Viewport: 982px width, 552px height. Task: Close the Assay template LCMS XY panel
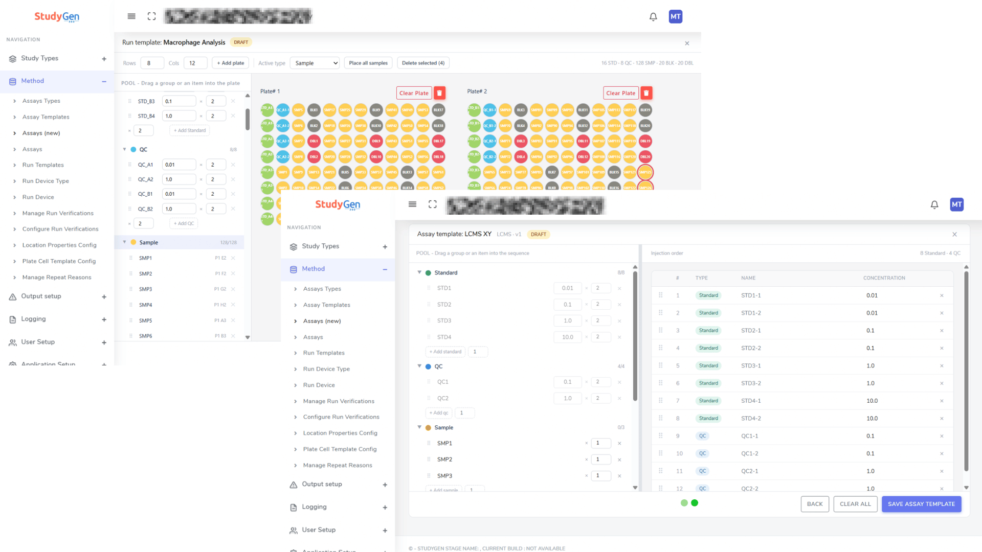pos(954,235)
